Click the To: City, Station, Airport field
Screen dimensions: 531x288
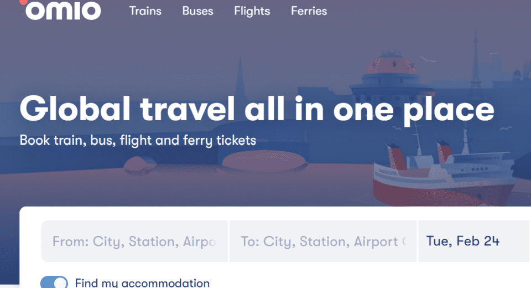click(323, 241)
